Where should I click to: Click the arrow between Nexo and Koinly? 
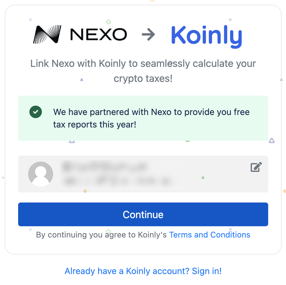point(148,34)
